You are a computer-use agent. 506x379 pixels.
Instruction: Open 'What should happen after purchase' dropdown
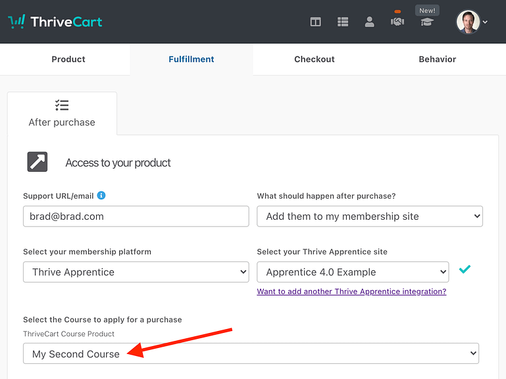click(369, 216)
